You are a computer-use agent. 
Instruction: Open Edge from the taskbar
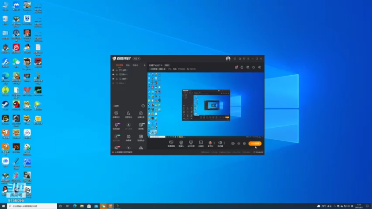point(75,206)
